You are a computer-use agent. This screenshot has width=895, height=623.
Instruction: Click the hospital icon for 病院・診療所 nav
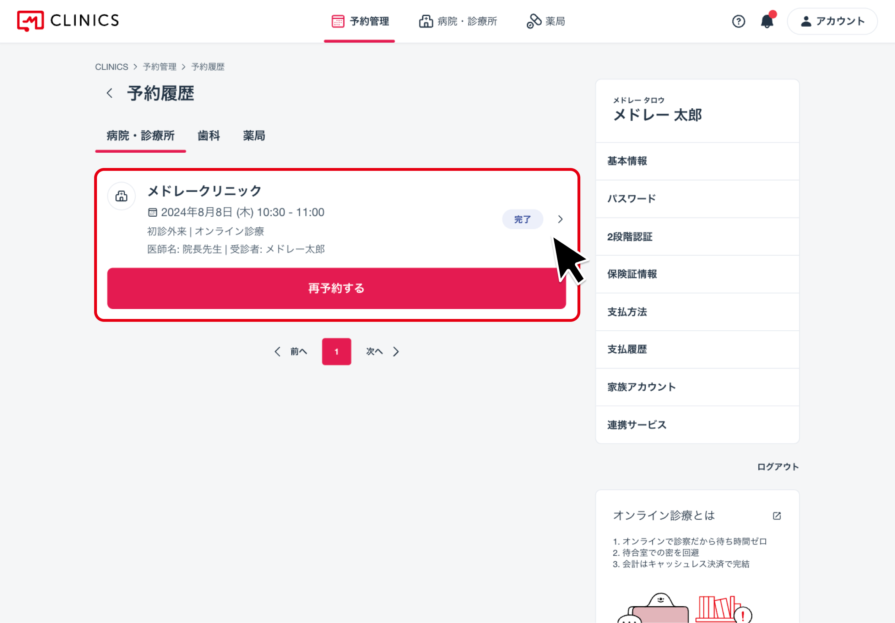[426, 21]
